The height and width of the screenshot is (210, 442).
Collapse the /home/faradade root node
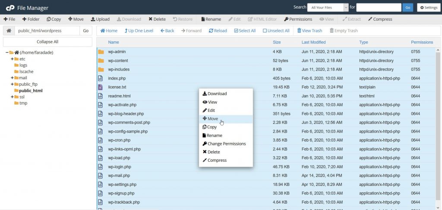click(7, 52)
